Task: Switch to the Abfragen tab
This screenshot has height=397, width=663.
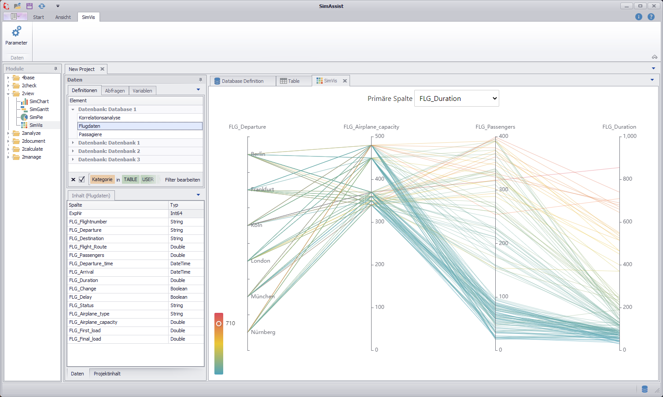Action: pyautogui.click(x=115, y=91)
